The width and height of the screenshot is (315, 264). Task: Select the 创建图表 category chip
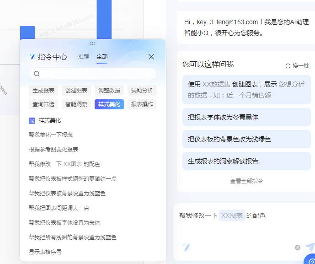[x=76, y=91]
